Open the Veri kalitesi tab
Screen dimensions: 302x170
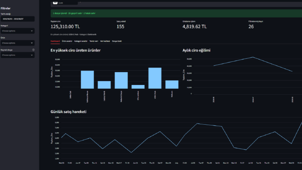tap(105, 41)
